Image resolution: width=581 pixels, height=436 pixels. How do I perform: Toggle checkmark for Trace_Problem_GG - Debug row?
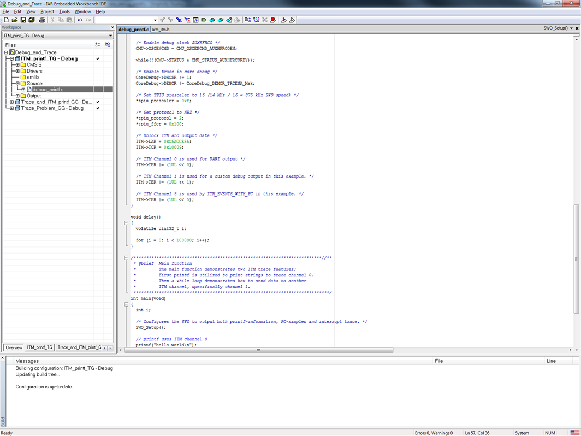pos(98,108)
